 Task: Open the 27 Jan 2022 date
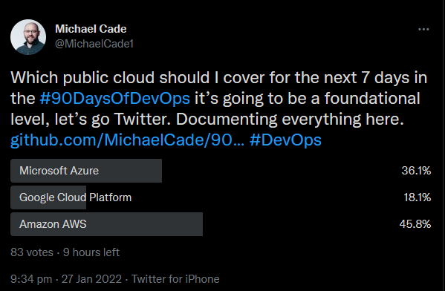point(91,279)
